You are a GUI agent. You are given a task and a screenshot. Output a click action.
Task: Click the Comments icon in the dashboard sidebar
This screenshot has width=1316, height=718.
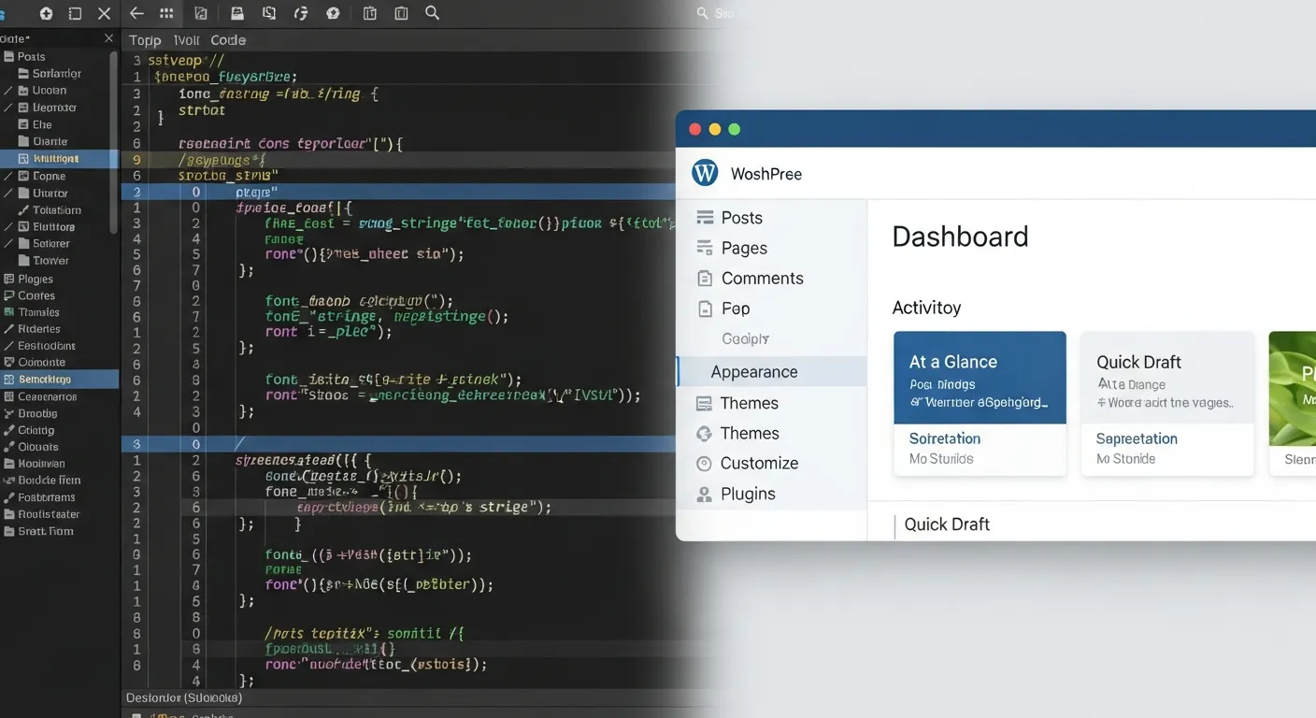pyautogui.click(x=705, y=278)
